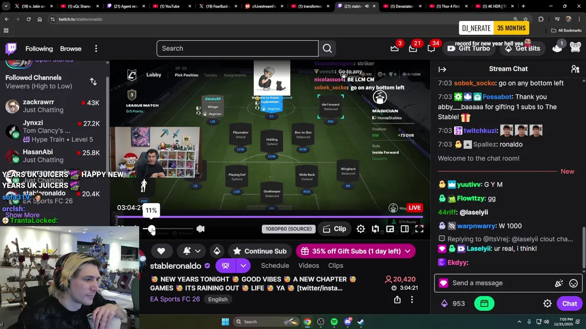Share the stream via share icon
The image size is (586, 329).
point(397,300)
